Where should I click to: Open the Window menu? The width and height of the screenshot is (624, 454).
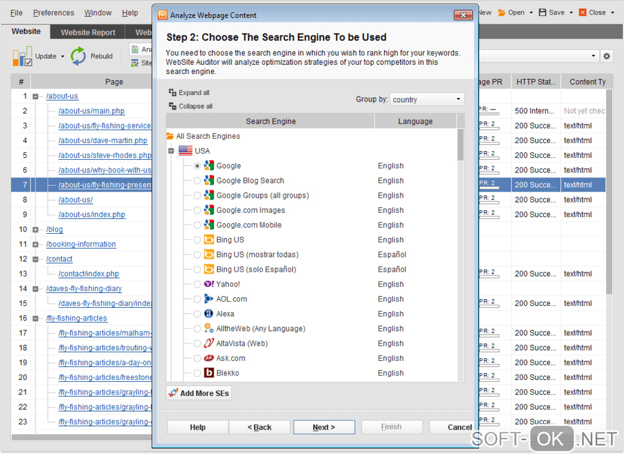pos(98,13)
